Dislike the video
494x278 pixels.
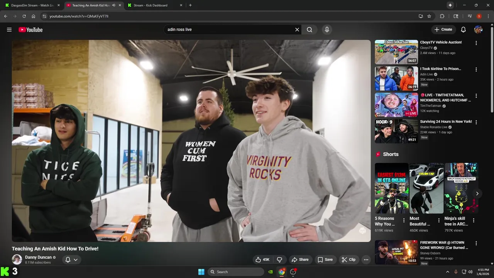point(280,259)
